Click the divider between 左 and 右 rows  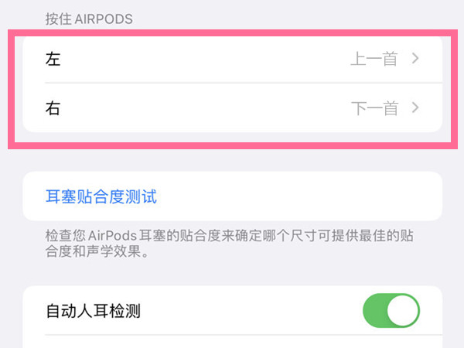[232, 84]
